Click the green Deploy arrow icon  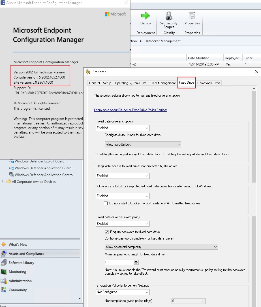click(x=146, y=16)
